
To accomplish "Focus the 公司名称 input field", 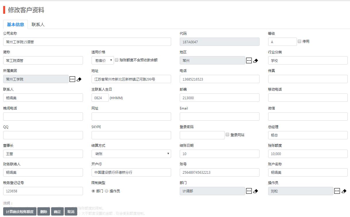I will click(87, 42).
